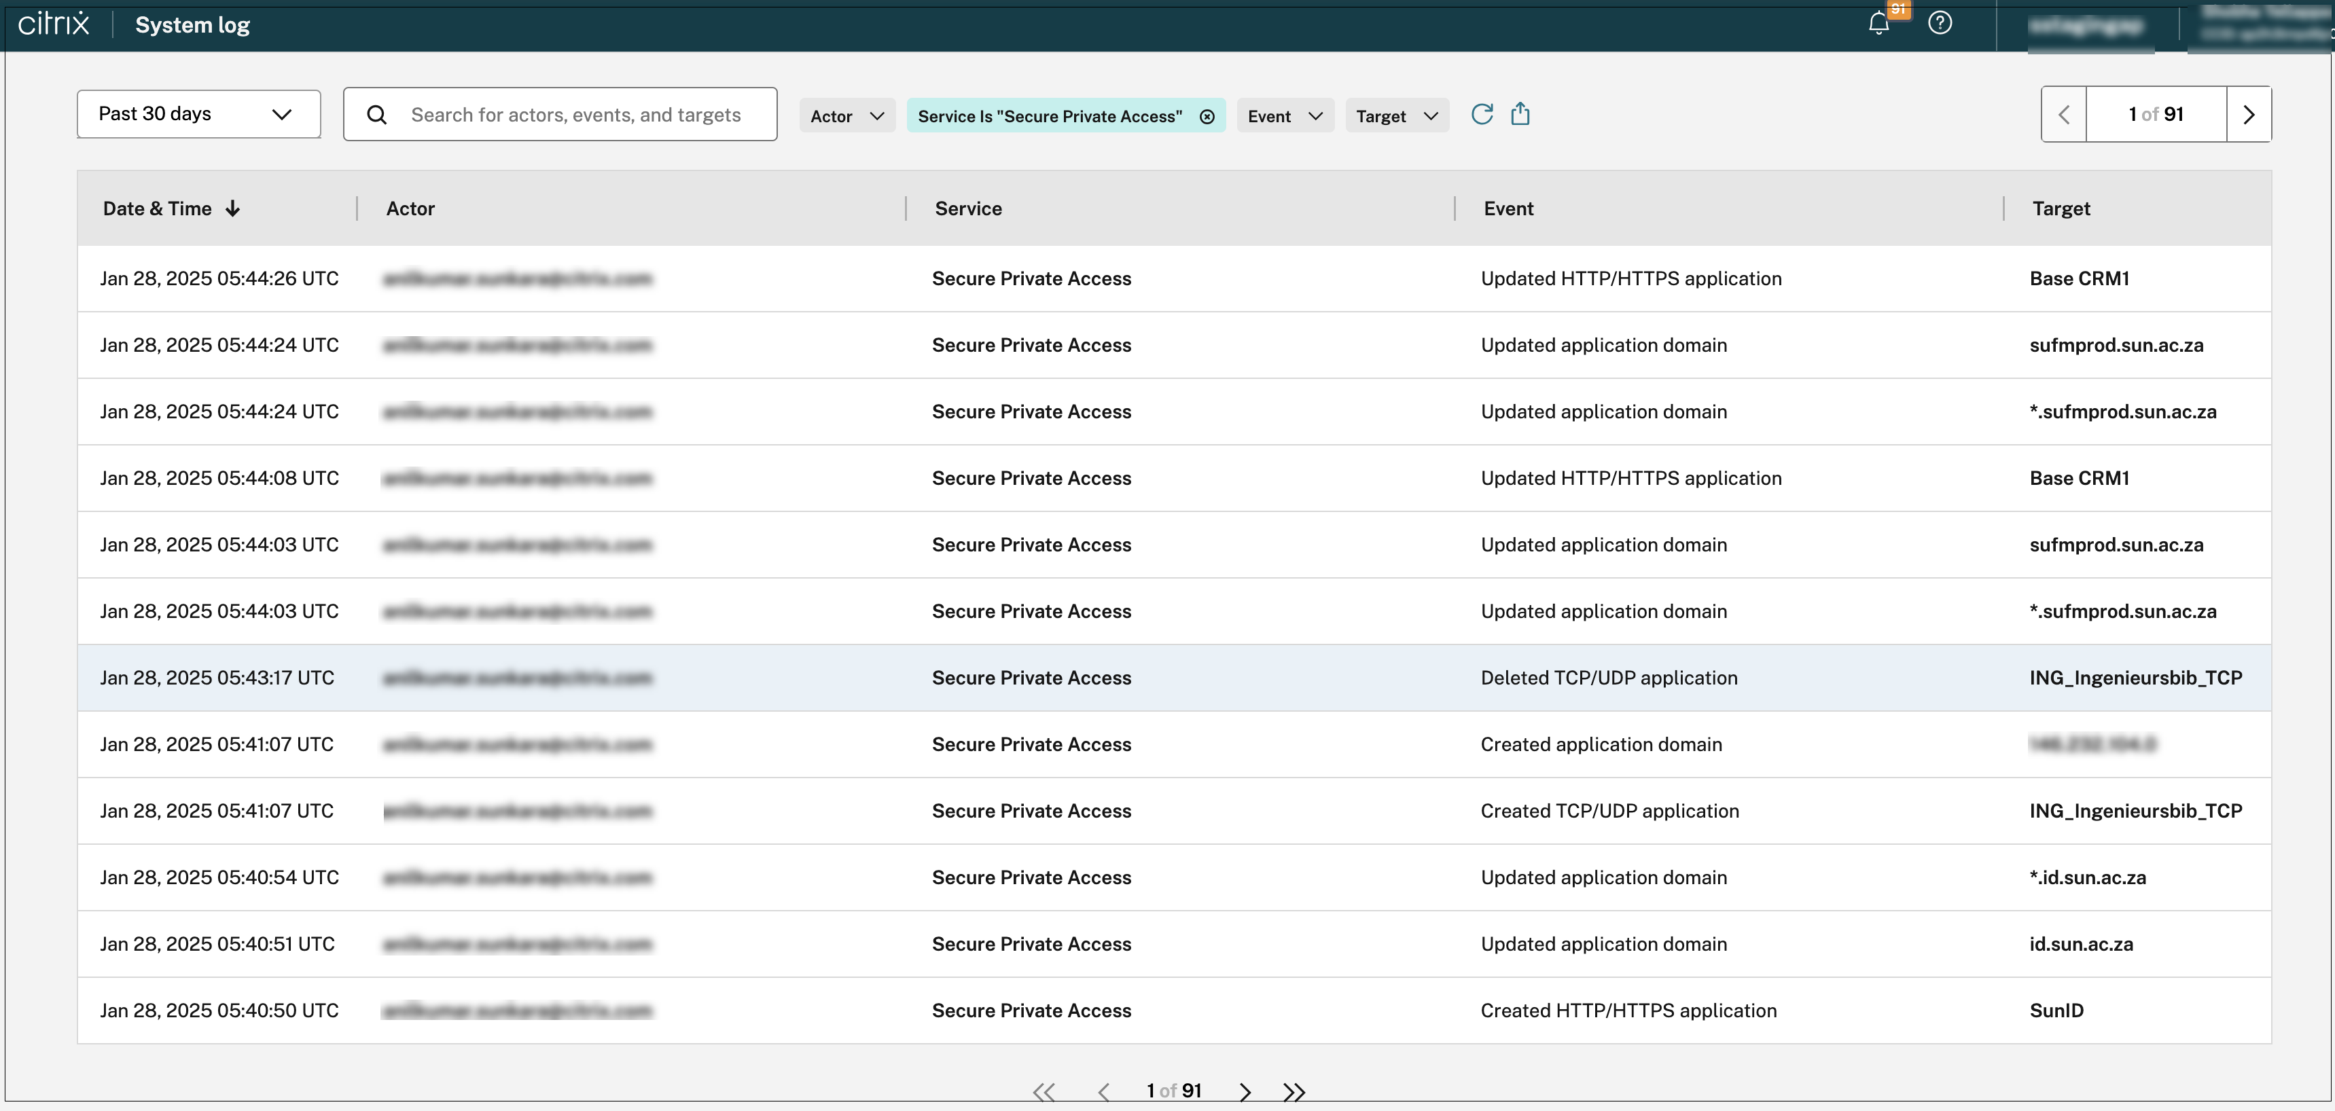Remove the Secure Private Access service filter

[x=1207, y=116]
